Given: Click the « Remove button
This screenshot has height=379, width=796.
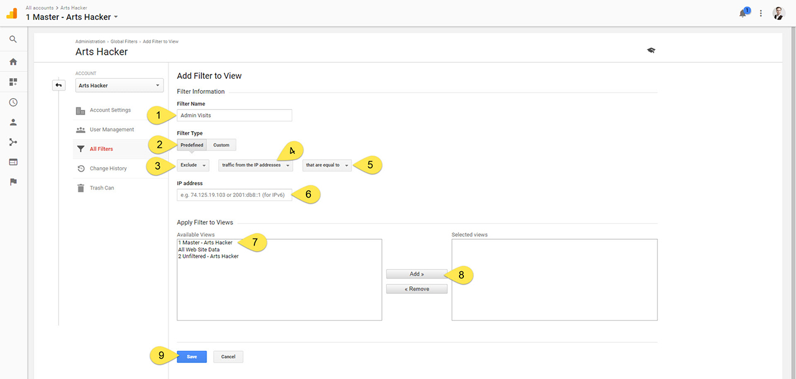Looking at the screenshot, I should tap(417, 289).
